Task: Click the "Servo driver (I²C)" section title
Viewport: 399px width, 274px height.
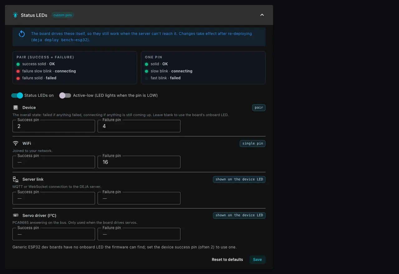Action: point(39,215)
